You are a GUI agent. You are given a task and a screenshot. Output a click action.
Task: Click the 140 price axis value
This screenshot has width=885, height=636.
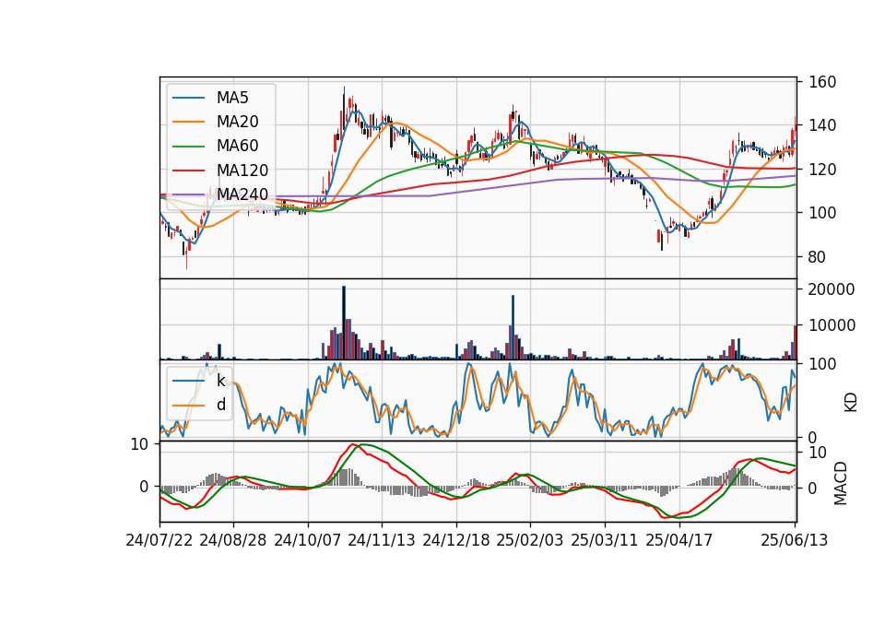click(821, 125)
